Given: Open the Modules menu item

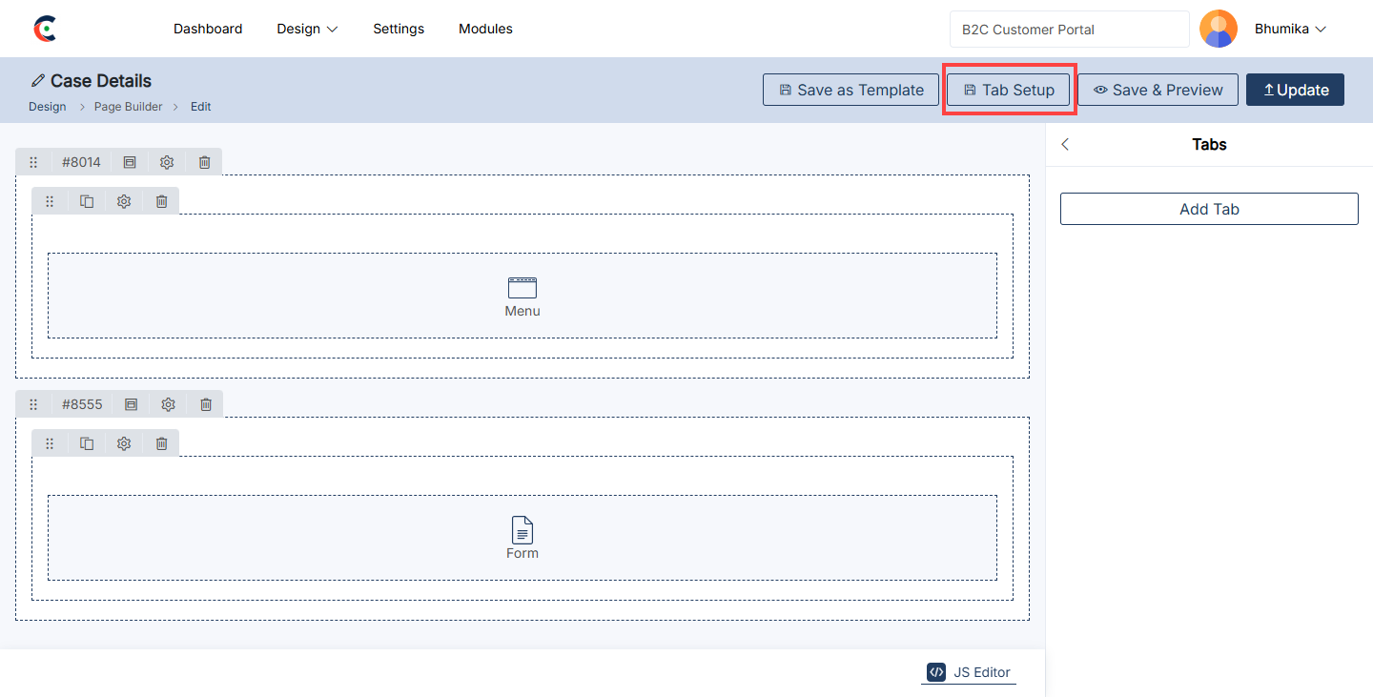Looking at the screenshot, I should (485, 29).
